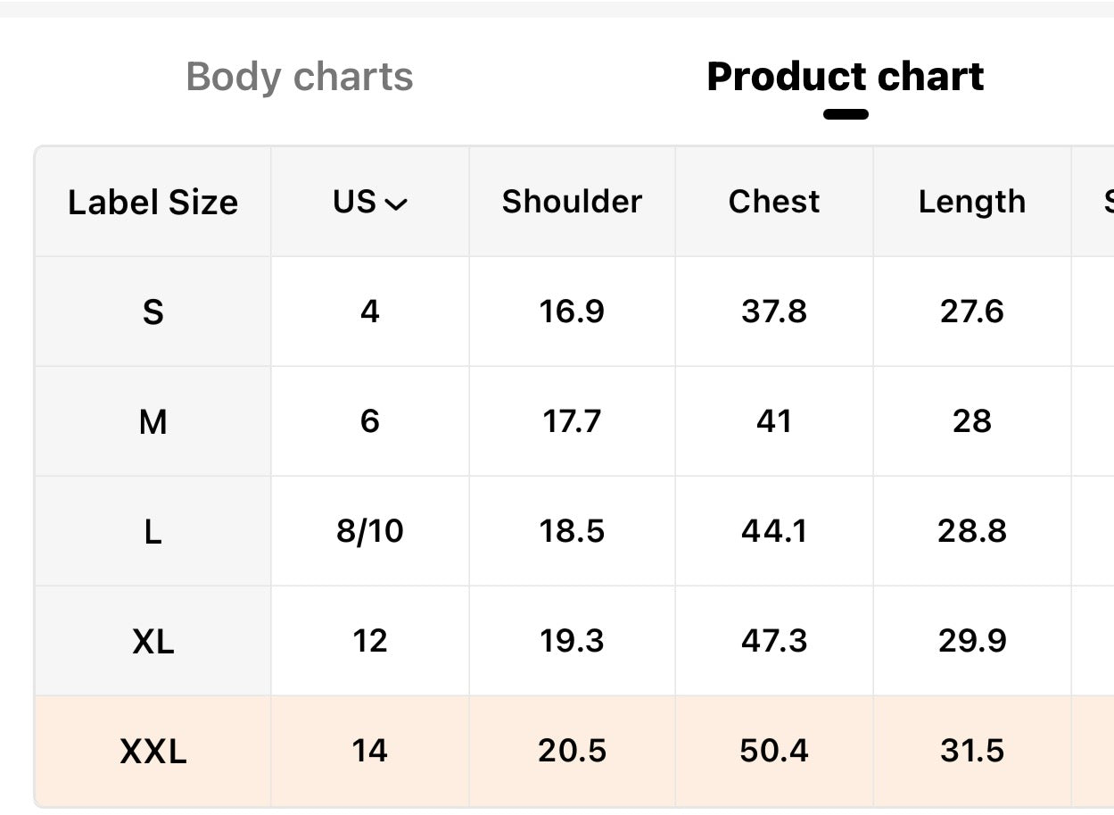Select the Label Size column header
Viewport: 1114px width, 815px height.
tap(153, 202)
